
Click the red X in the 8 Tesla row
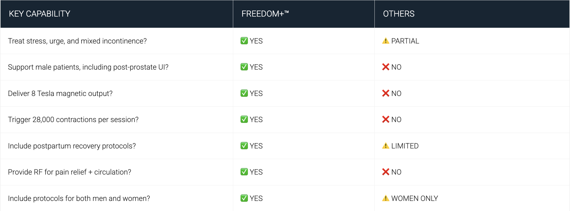(386, 93)
